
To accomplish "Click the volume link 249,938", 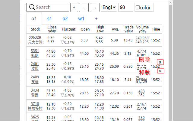I will 142,38.
